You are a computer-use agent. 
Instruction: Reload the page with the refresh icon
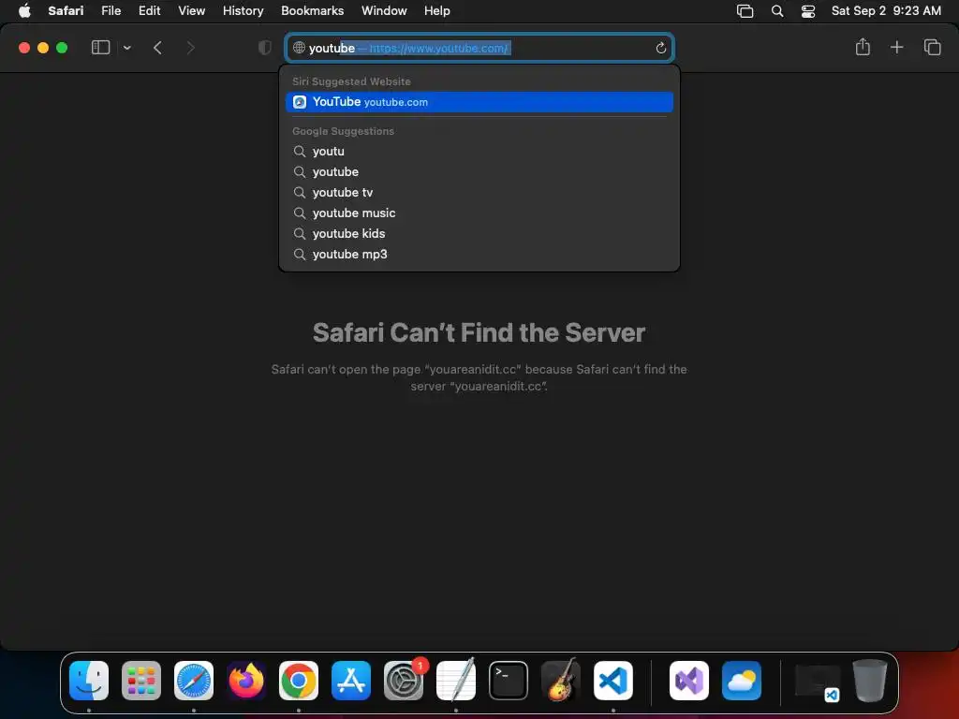[x=660, y=48]
